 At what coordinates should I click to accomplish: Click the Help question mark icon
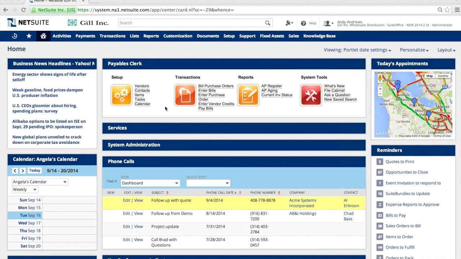tap(303, 23)
